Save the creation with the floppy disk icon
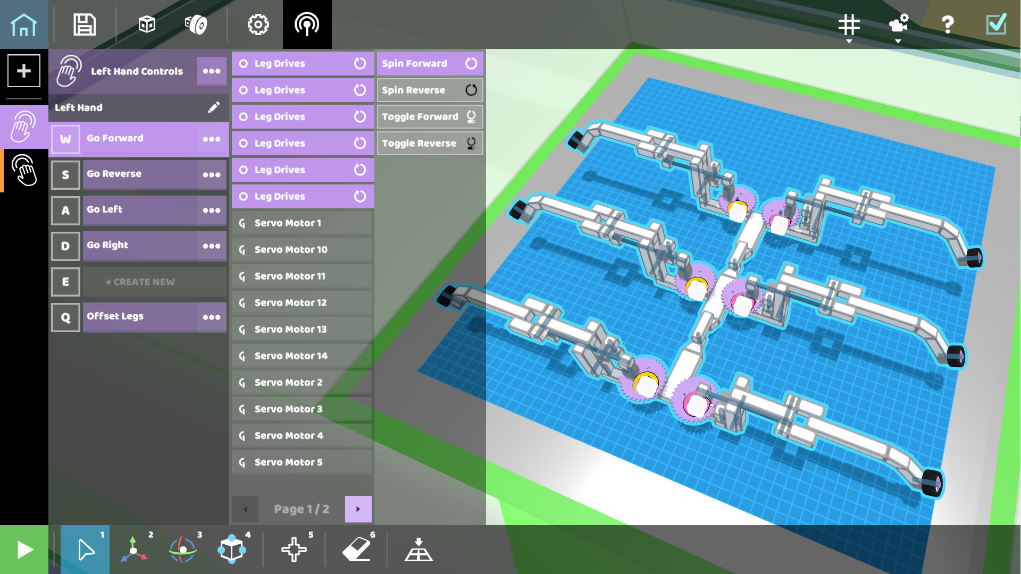 [x=85, y=24]
